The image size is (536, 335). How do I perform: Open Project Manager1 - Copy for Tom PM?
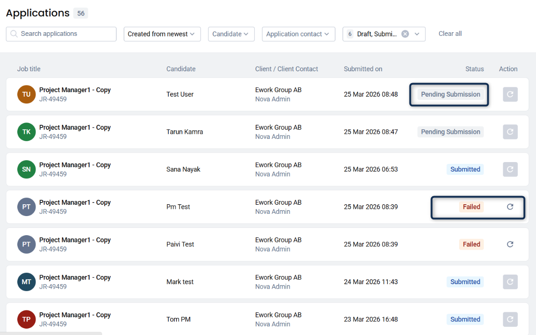pyautogui.click(x=75, y=315)
